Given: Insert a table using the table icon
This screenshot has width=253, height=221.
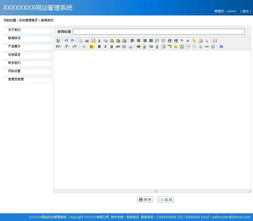Looking at the screenshot, I should click(163, 47).
